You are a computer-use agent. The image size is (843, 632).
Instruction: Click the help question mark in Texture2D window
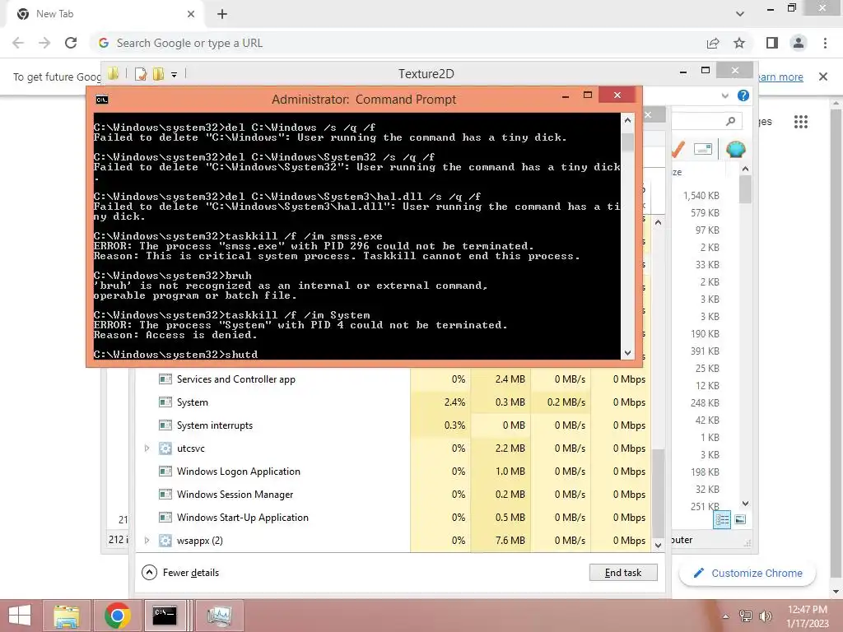coord(743,95)
